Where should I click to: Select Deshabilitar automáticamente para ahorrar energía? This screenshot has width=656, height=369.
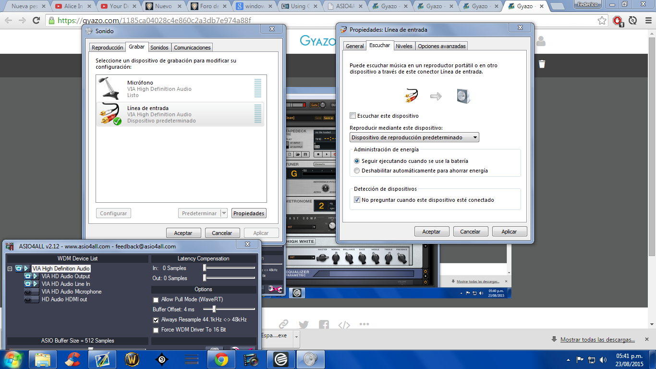[357, 171]
